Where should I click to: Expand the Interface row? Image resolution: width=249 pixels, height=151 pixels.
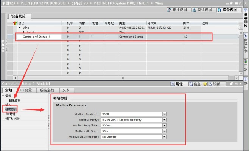click(24, 32)
